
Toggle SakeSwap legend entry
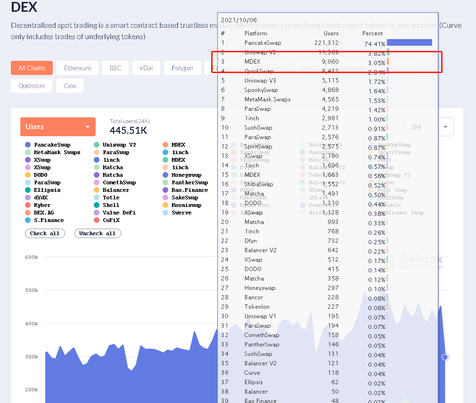point(181,197)
